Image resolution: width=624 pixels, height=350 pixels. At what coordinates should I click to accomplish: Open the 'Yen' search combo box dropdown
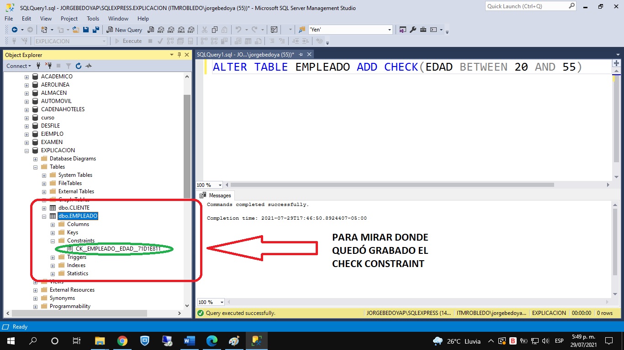click(x=390, y=30)
